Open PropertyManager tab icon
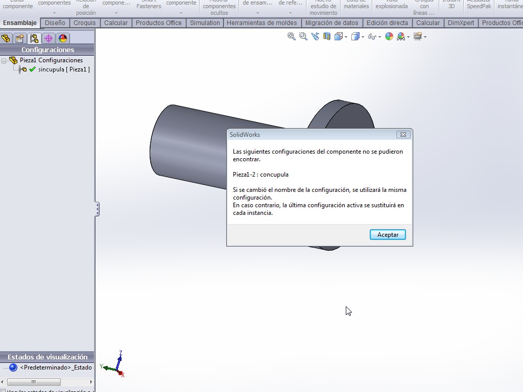This screenshot has height=392, width=523. coord(20,38)
